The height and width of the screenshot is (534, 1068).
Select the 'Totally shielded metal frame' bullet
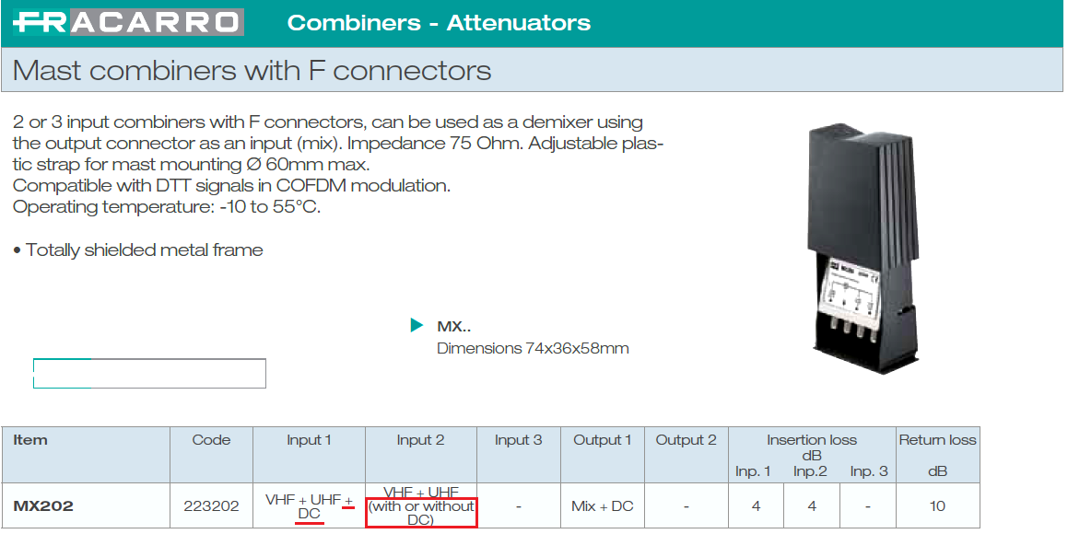pos(137,250)
